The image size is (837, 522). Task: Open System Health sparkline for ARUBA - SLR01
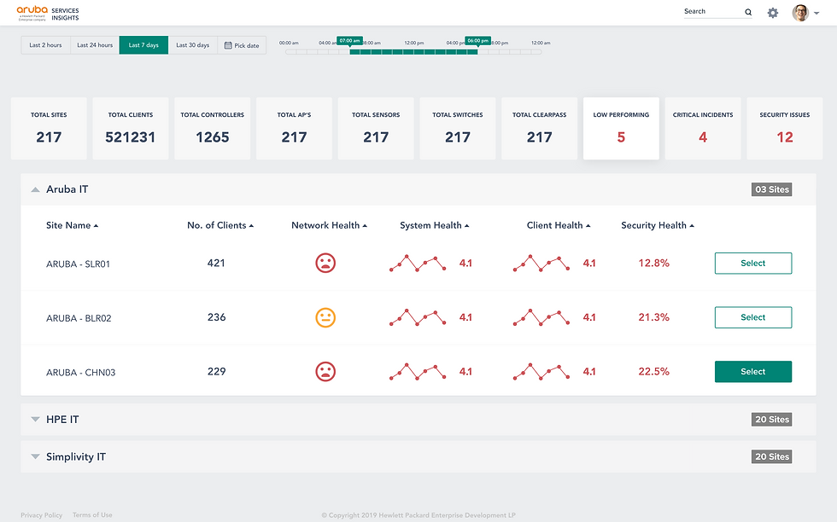click(x=418, y=263)
